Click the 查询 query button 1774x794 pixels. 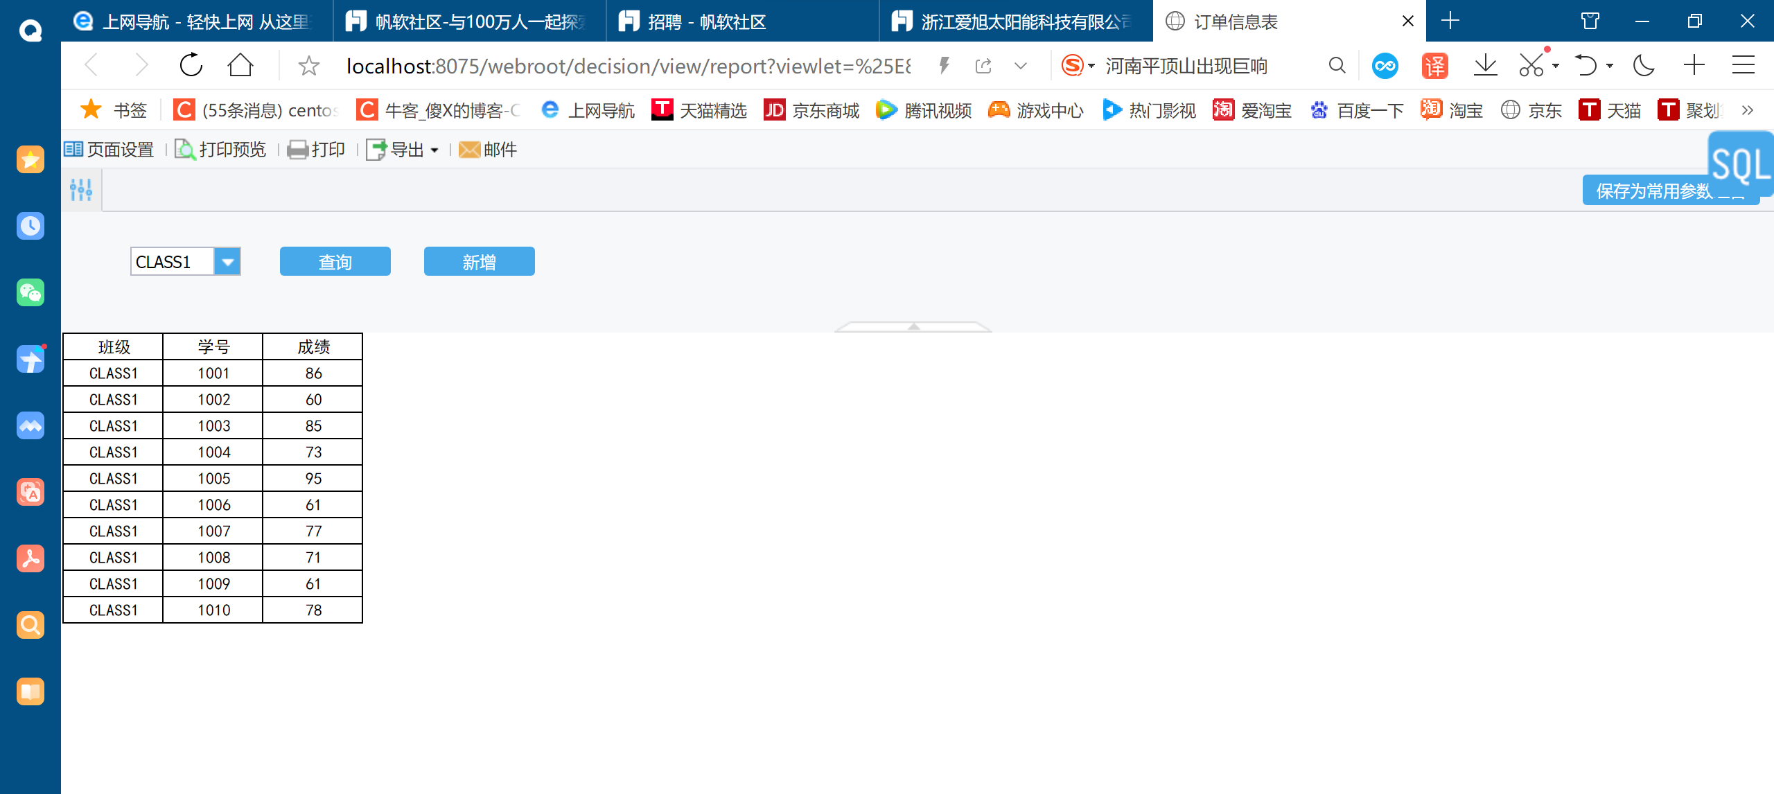335,262
